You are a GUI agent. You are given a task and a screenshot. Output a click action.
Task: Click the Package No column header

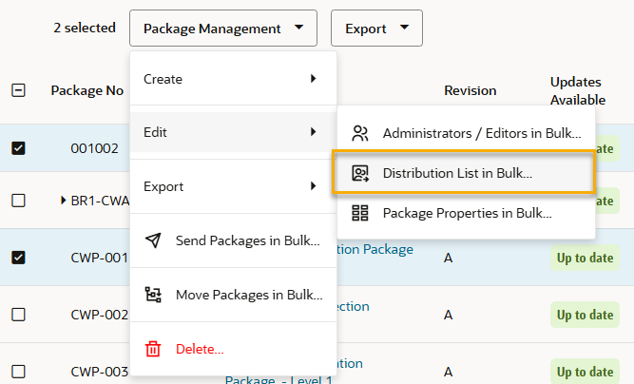click(x=87, y=90)
